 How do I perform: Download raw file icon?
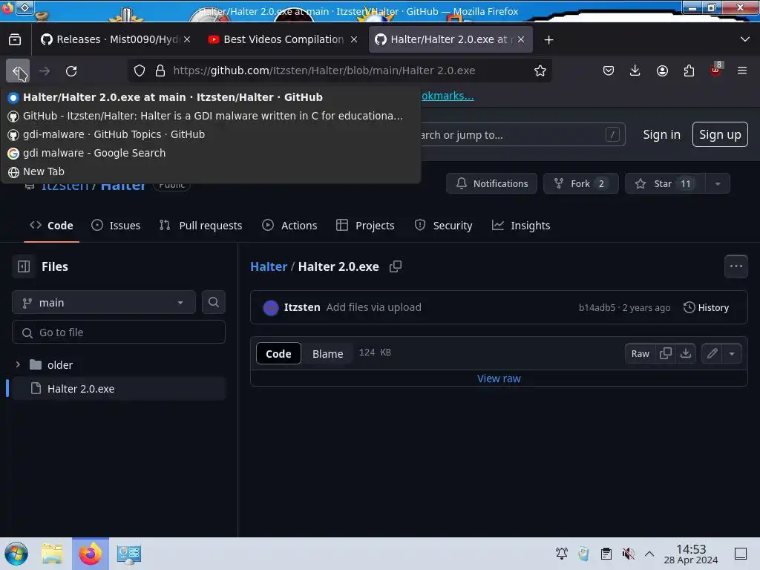click(x=686, y=354)
